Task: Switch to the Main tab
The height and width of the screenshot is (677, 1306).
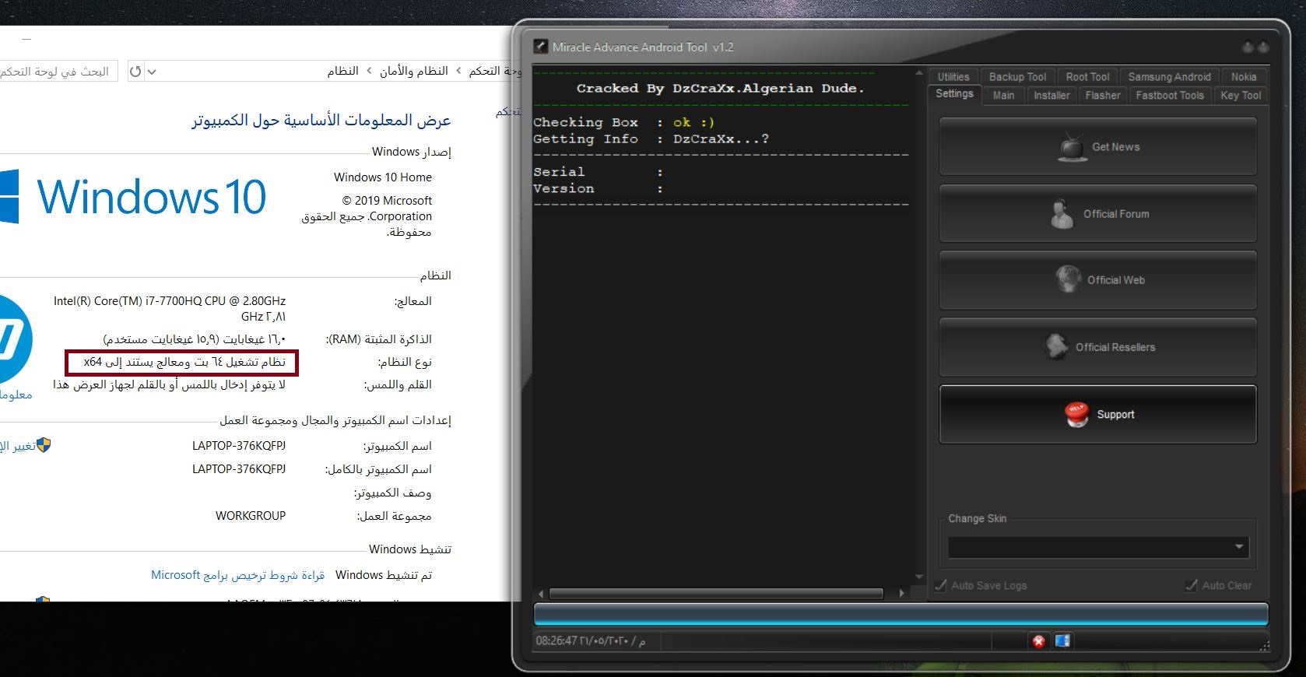Action: click(x=1003, y=96)
